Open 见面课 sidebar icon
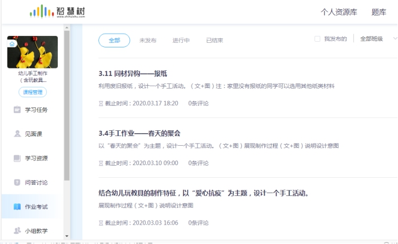Viewport: 398px width, 244px height. pyautogui.click(x=17, y=134)
